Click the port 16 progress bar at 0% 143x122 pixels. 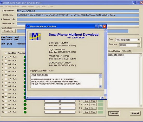coord(60,112)
